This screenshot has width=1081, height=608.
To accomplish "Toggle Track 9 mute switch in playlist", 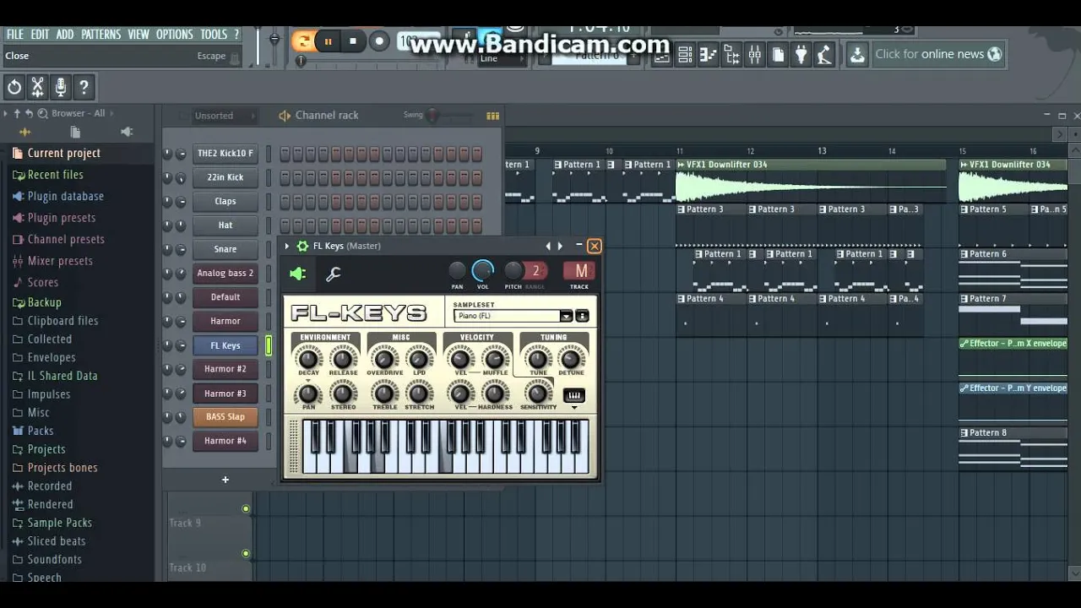I will tap(246, 508).
